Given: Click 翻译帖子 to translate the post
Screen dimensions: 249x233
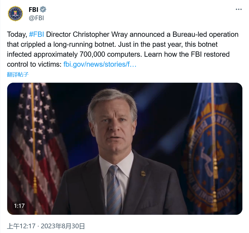Looking at the screenshot, I should pyautogui.click(x=18, y=74).
